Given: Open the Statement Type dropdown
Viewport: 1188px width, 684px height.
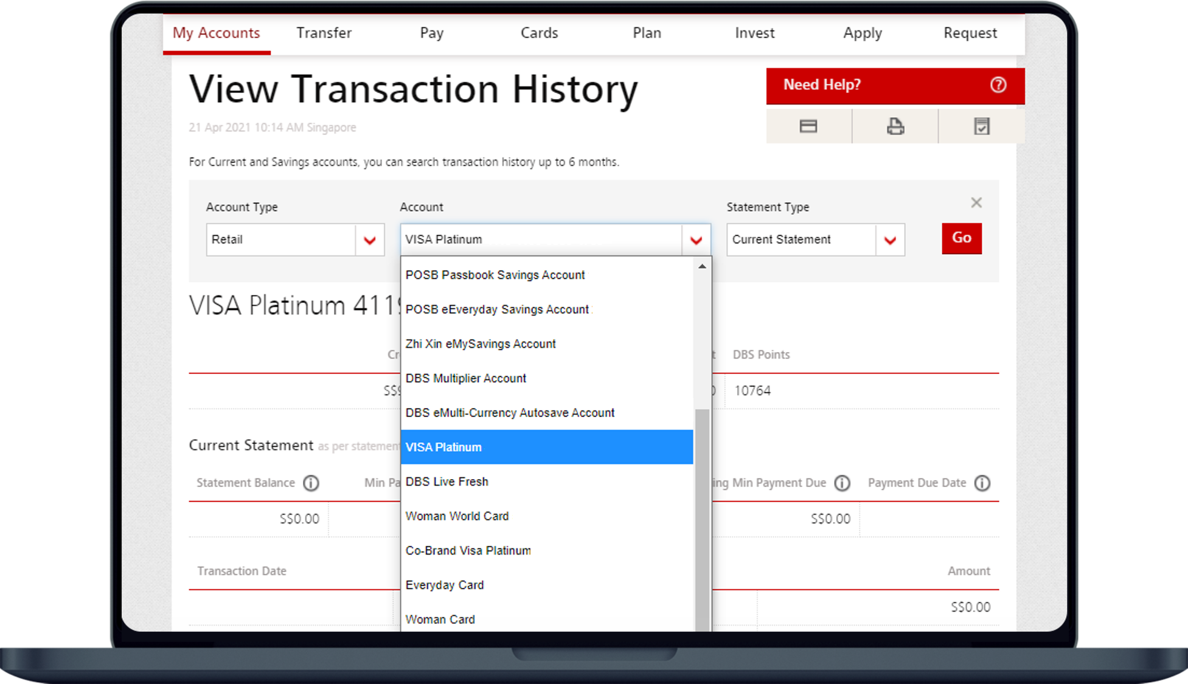Looking at the screenshot, I should tap(890, 240).
